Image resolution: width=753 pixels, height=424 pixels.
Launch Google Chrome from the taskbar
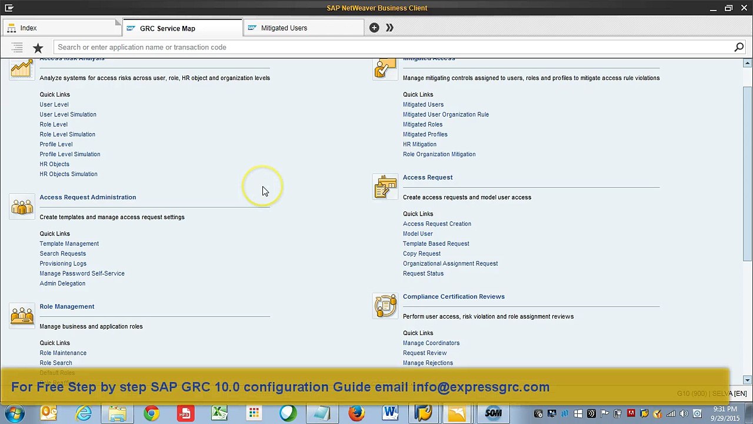152,413
